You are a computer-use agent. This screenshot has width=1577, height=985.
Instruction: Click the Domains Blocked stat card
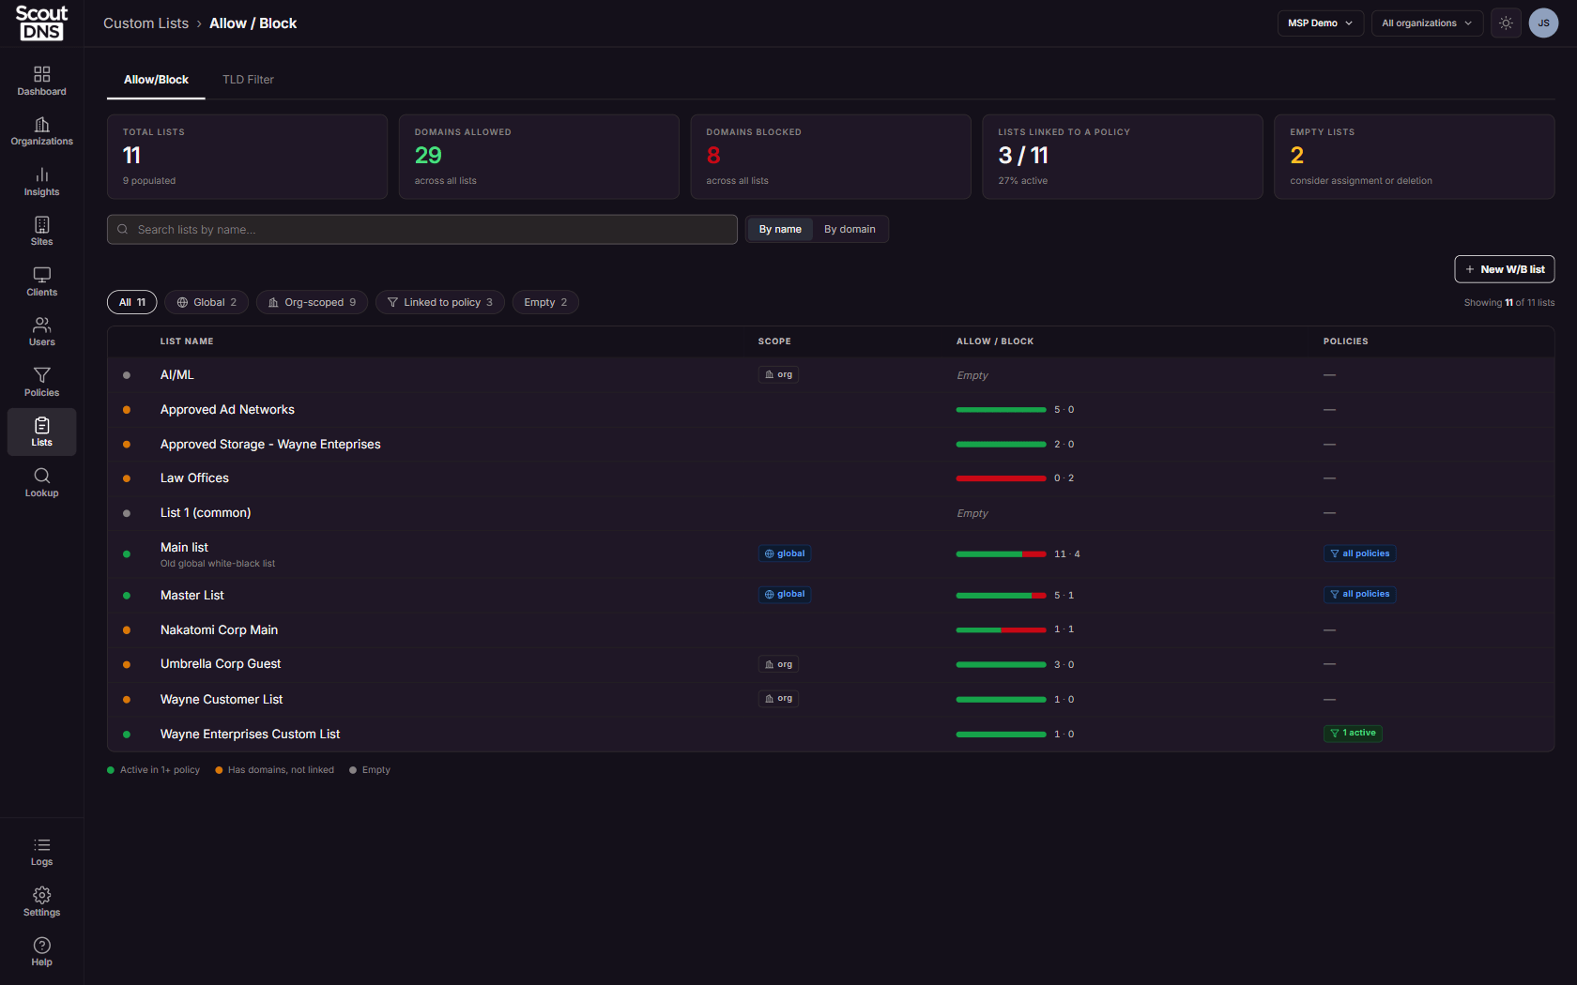click(831, 157)
